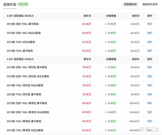Click 16.90万 discount of 2019款 740Li 尊享型 M运动套装
The height and width of the screenshot is (135, 162).
click(110, 130)
